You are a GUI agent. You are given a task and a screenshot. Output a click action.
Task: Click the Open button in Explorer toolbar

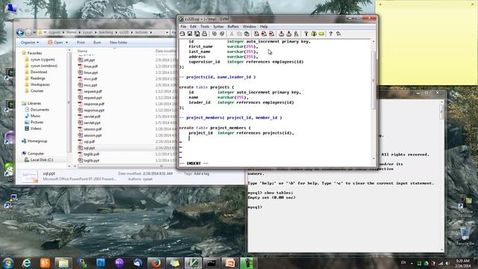(55, 43)
